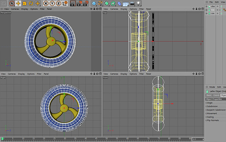Click the Perspective viewport pan icon
Viewport: 226px width, 142px height.
91,9
